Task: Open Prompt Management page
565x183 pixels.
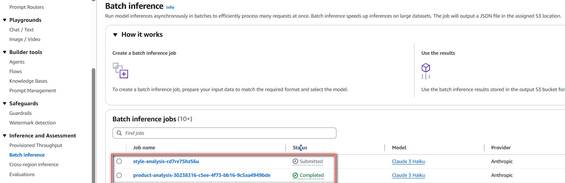Action: tap(33, 91)
